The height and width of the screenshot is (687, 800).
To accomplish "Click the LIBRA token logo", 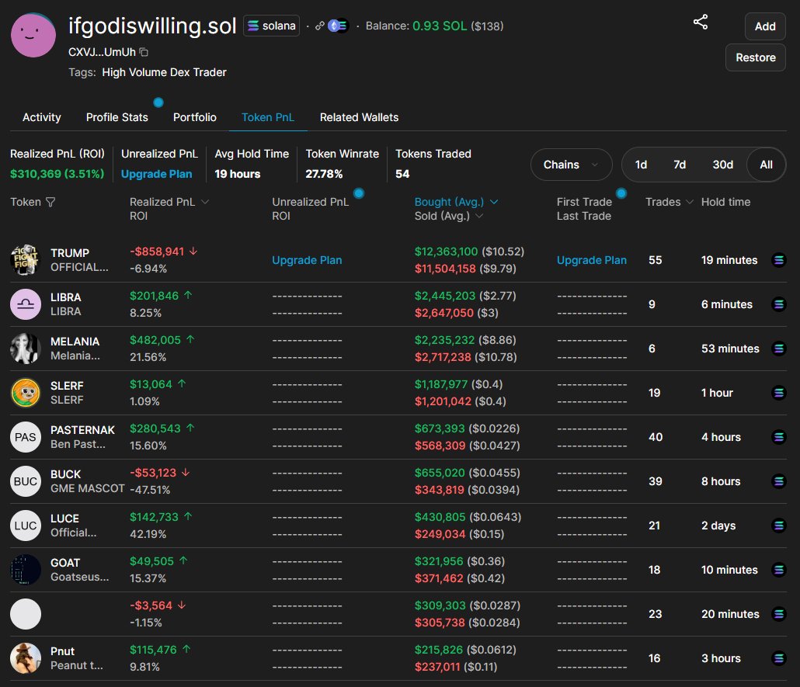I will [x=26, y=304].
